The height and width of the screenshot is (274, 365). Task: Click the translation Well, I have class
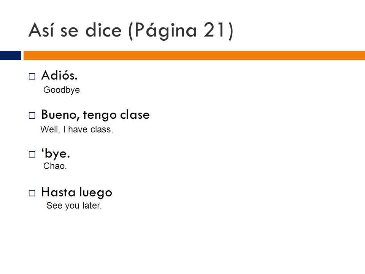76,129
